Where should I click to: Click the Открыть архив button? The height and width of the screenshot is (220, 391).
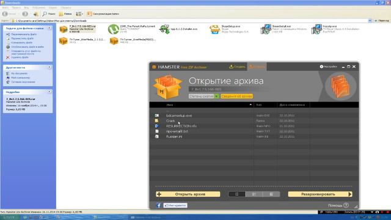pos(188,194)
